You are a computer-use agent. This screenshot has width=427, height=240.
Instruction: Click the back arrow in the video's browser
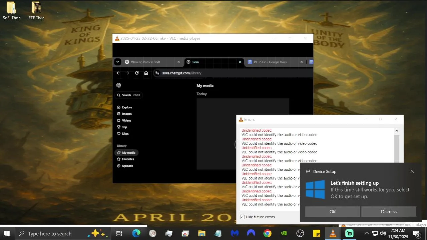118,73
